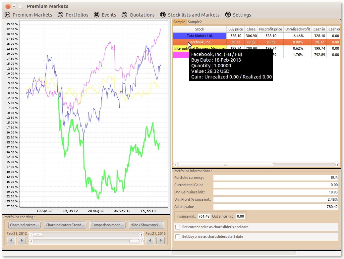Click the Feb 21, 2012 start date label
The image size is (344, 259).
point(17,233)
